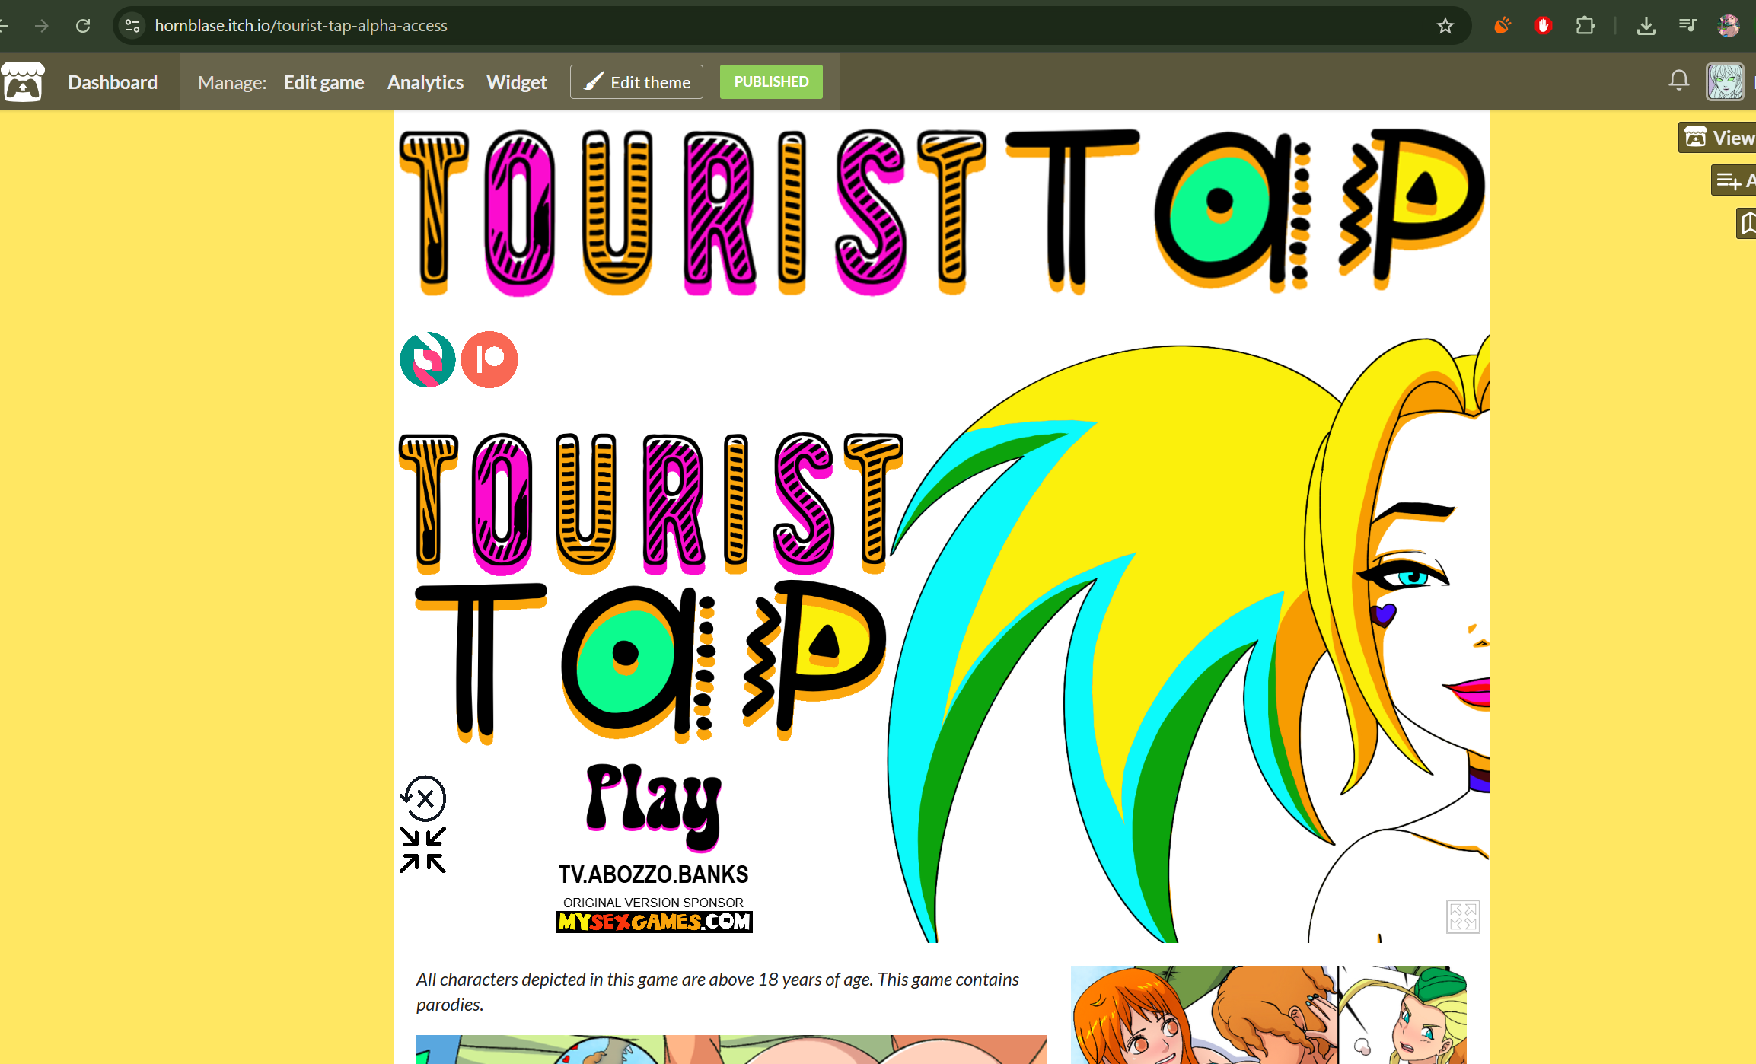Open the notifications bell
This screenshot has width=1756, height=1064.
coord(1678,81)
